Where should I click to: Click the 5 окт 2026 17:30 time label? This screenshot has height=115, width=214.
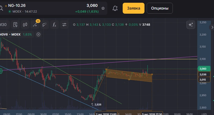[x=152, y=114]
